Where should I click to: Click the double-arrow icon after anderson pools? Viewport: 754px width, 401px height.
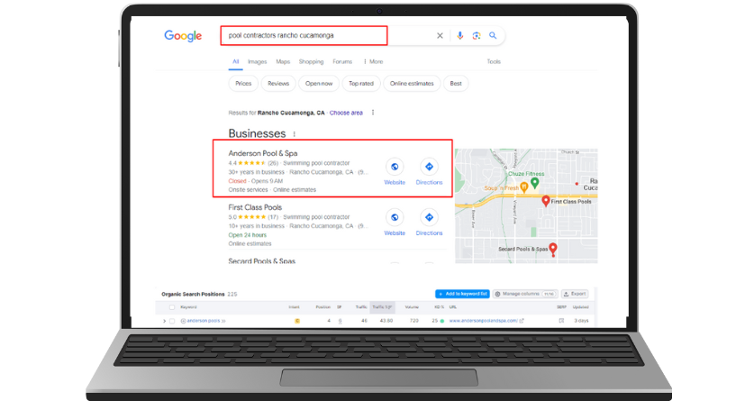223,321
